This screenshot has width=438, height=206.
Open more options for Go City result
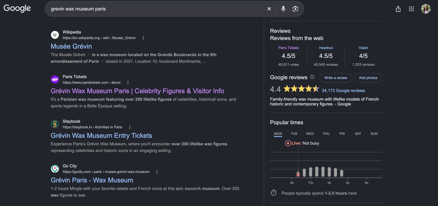coord(157,172)
